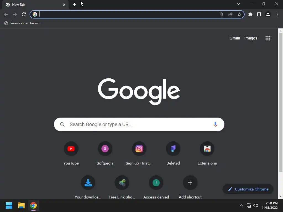Open the Extensions shortcut tile
The image size is (283, 212).
207,153
